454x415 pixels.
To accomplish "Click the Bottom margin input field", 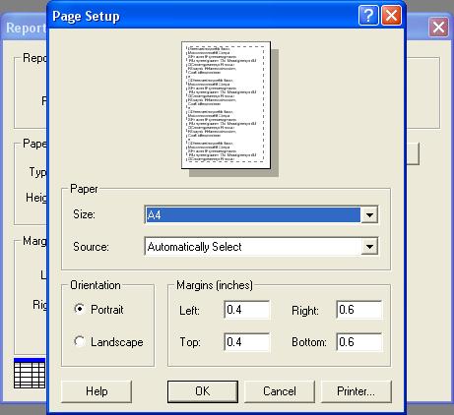I will [x=359, y=342].
